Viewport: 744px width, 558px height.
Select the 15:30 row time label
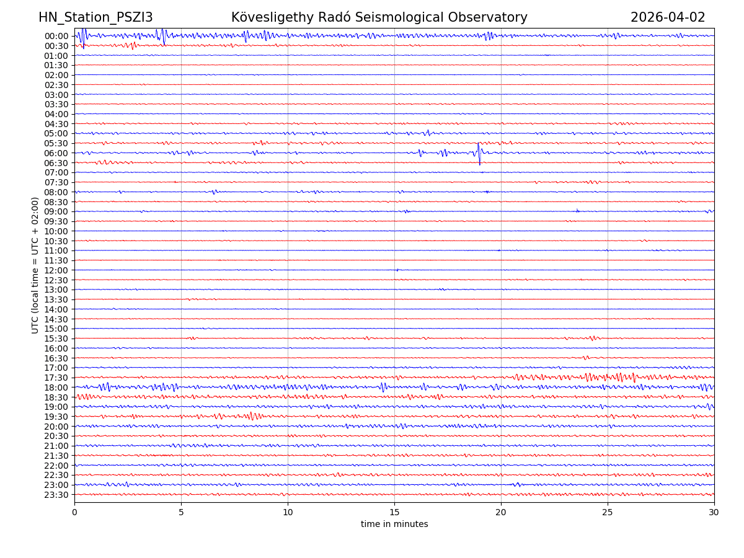click(56, 339)
